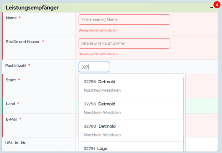Click the E-Mail field label
Image resolution: width=222 pixels, height=153 pixels.
[12, 119]
